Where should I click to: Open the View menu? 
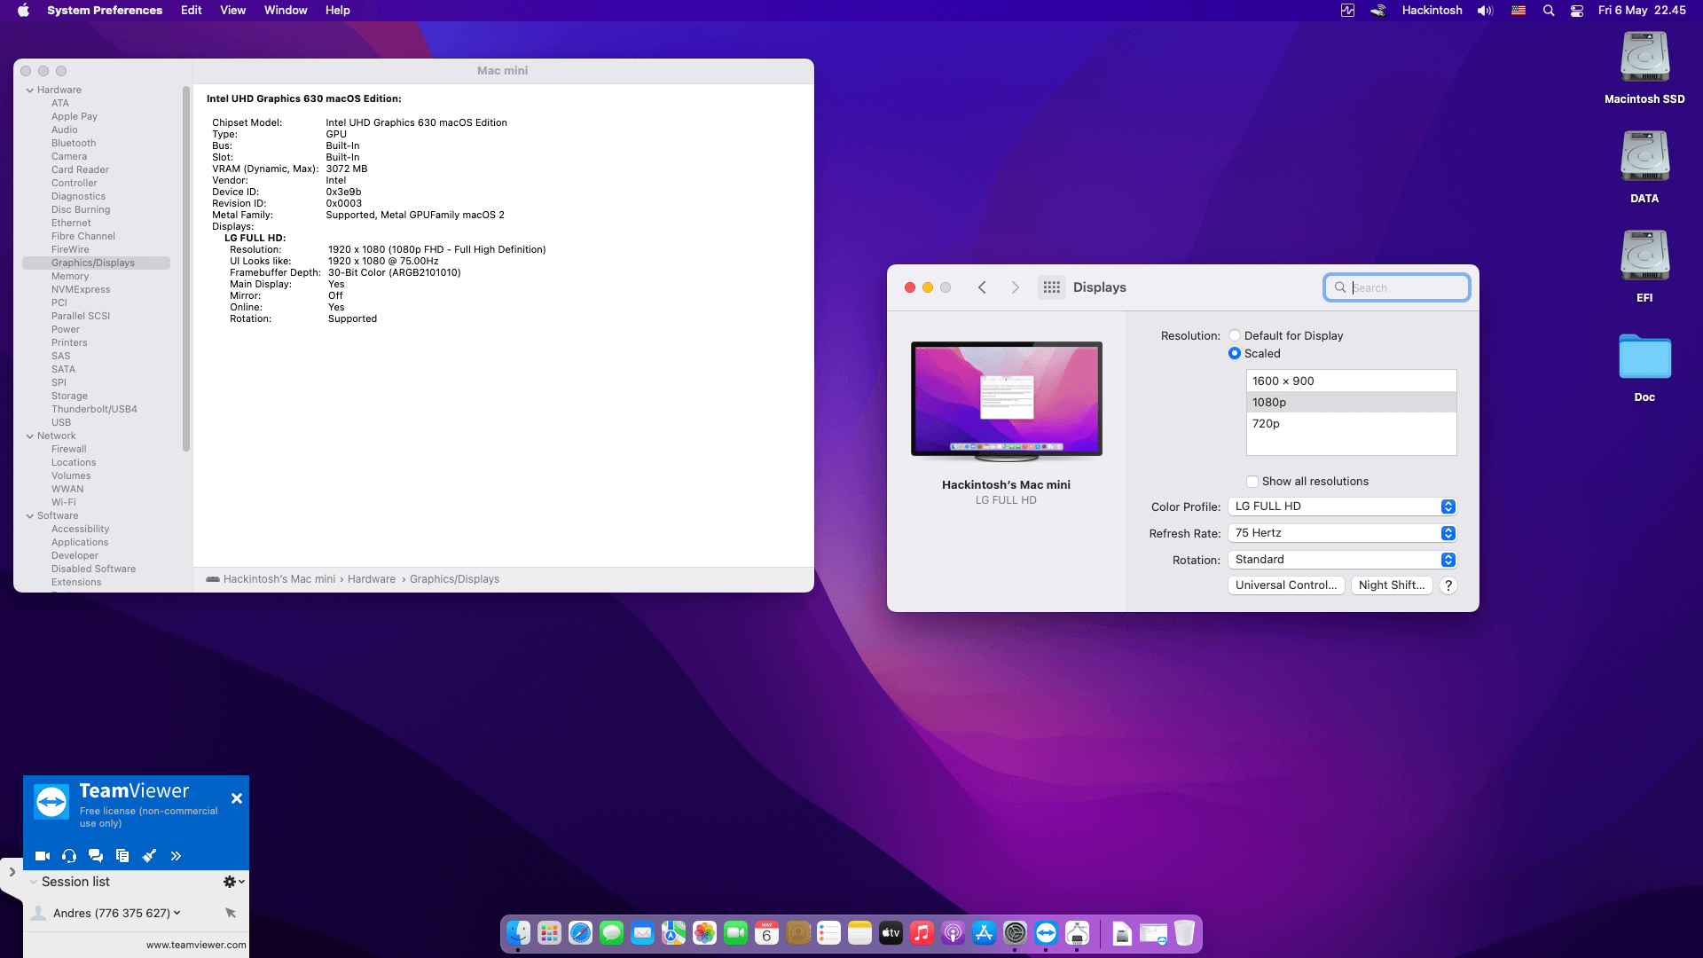coord(232,11)
